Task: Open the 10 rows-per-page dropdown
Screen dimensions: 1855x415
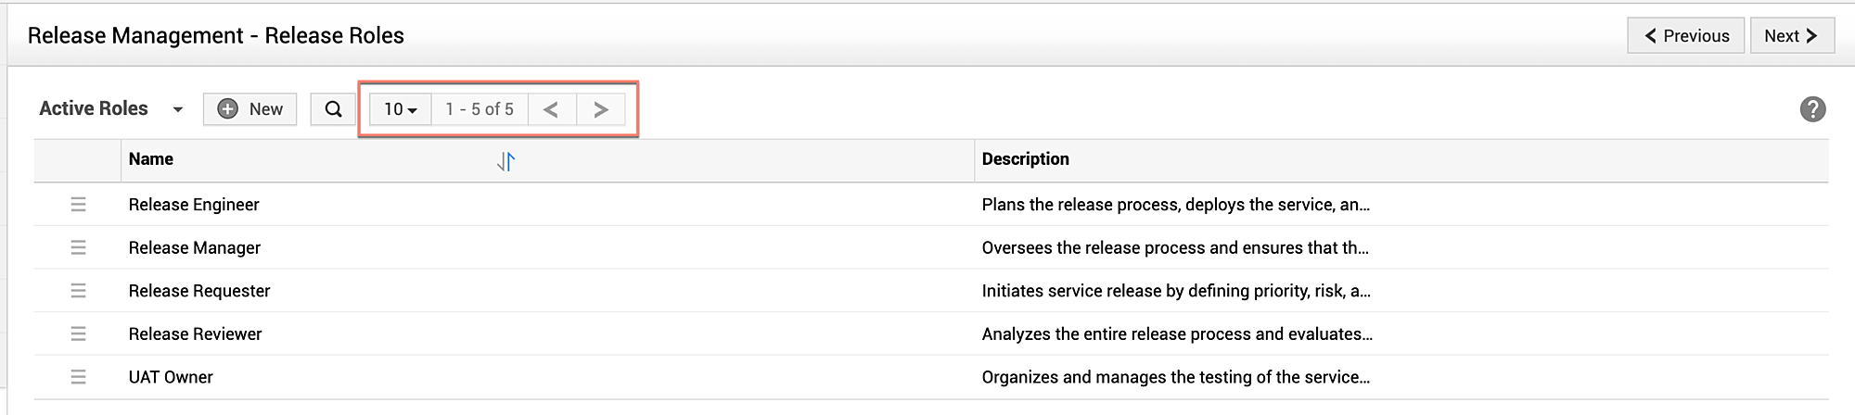Action: click(x=400, y=109)
